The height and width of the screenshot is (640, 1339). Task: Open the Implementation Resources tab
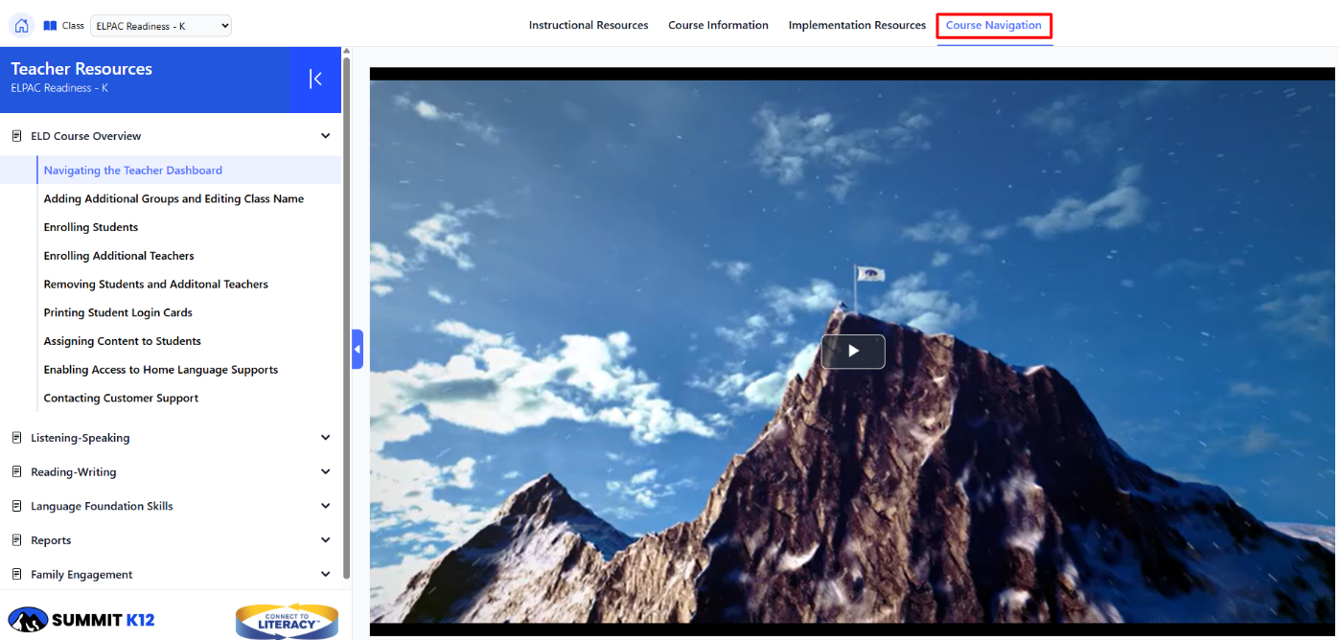(x=857, y=26)
